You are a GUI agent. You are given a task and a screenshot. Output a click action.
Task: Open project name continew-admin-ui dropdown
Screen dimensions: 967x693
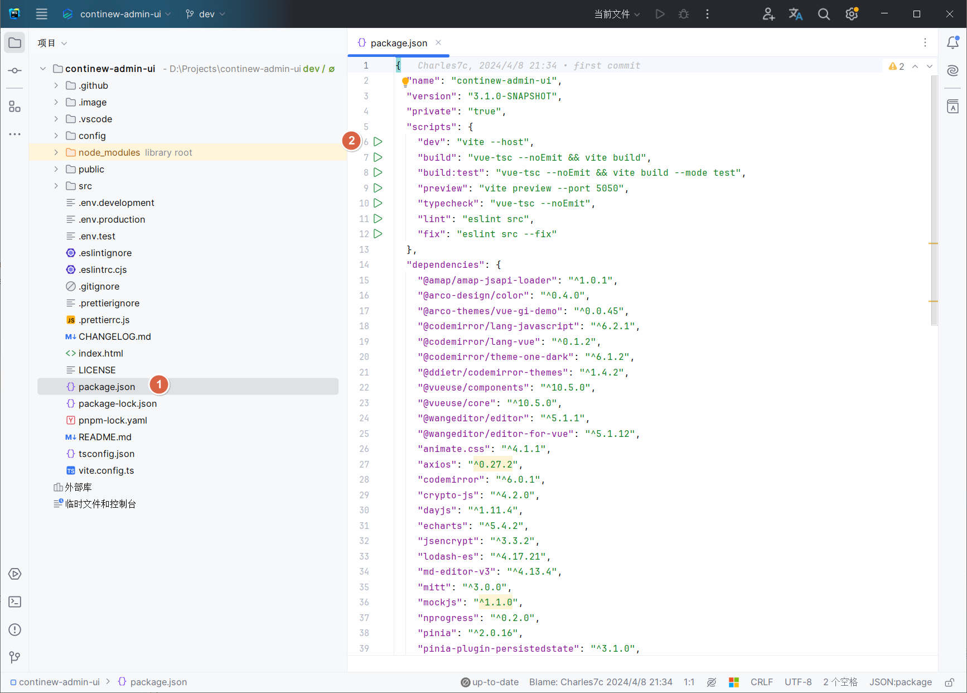117,14
